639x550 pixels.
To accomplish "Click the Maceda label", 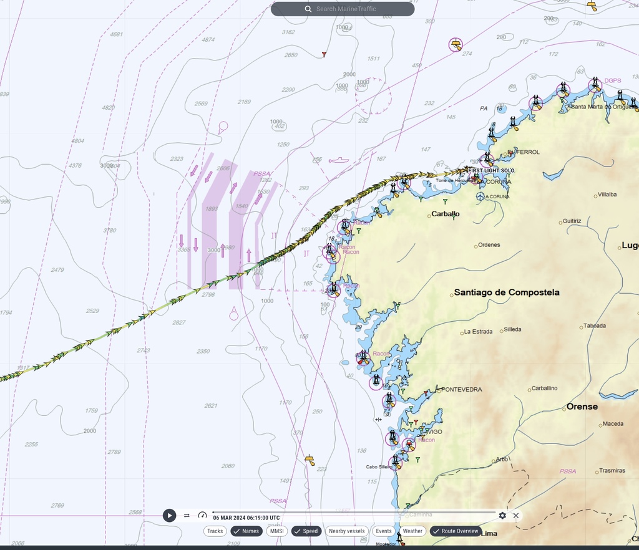I will [x=613, y=424].
